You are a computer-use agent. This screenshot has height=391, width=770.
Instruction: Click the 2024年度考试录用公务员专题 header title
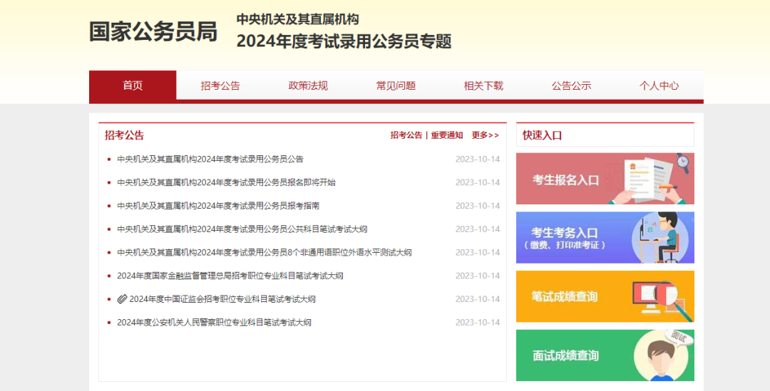click(344, 41)
